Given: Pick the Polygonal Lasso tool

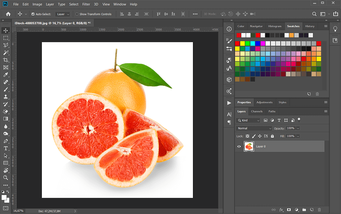Looking at the screenshot, I should click(6, 45).
